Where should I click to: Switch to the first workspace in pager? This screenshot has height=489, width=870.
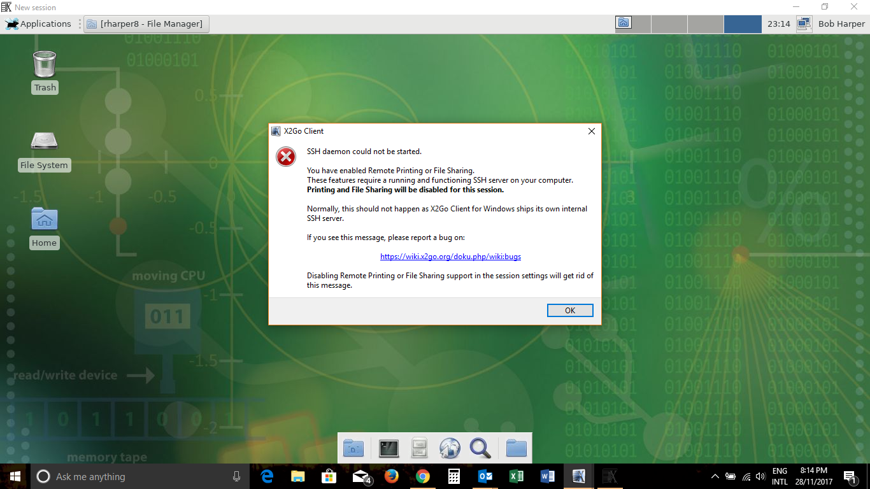pos(633,24)
